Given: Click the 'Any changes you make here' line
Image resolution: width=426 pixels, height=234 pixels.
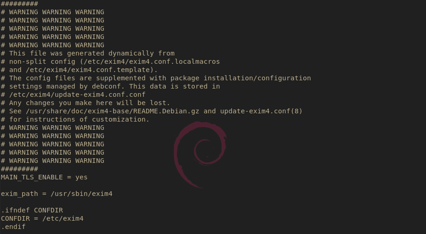Looking at the screenshot, I should coord(90,103).
